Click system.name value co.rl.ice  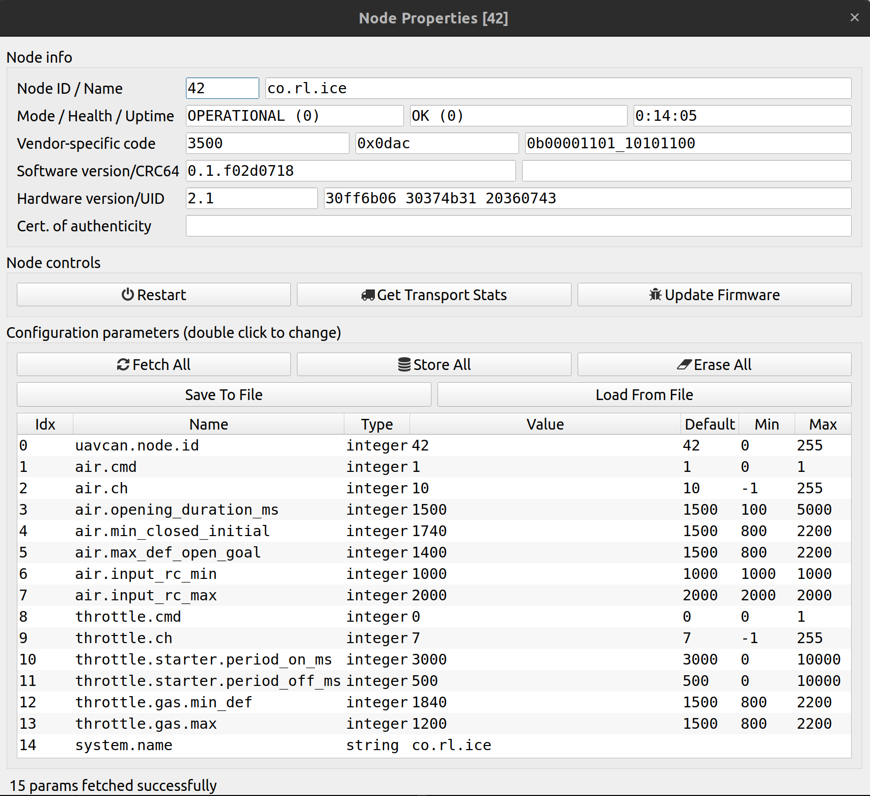(451, 745)
